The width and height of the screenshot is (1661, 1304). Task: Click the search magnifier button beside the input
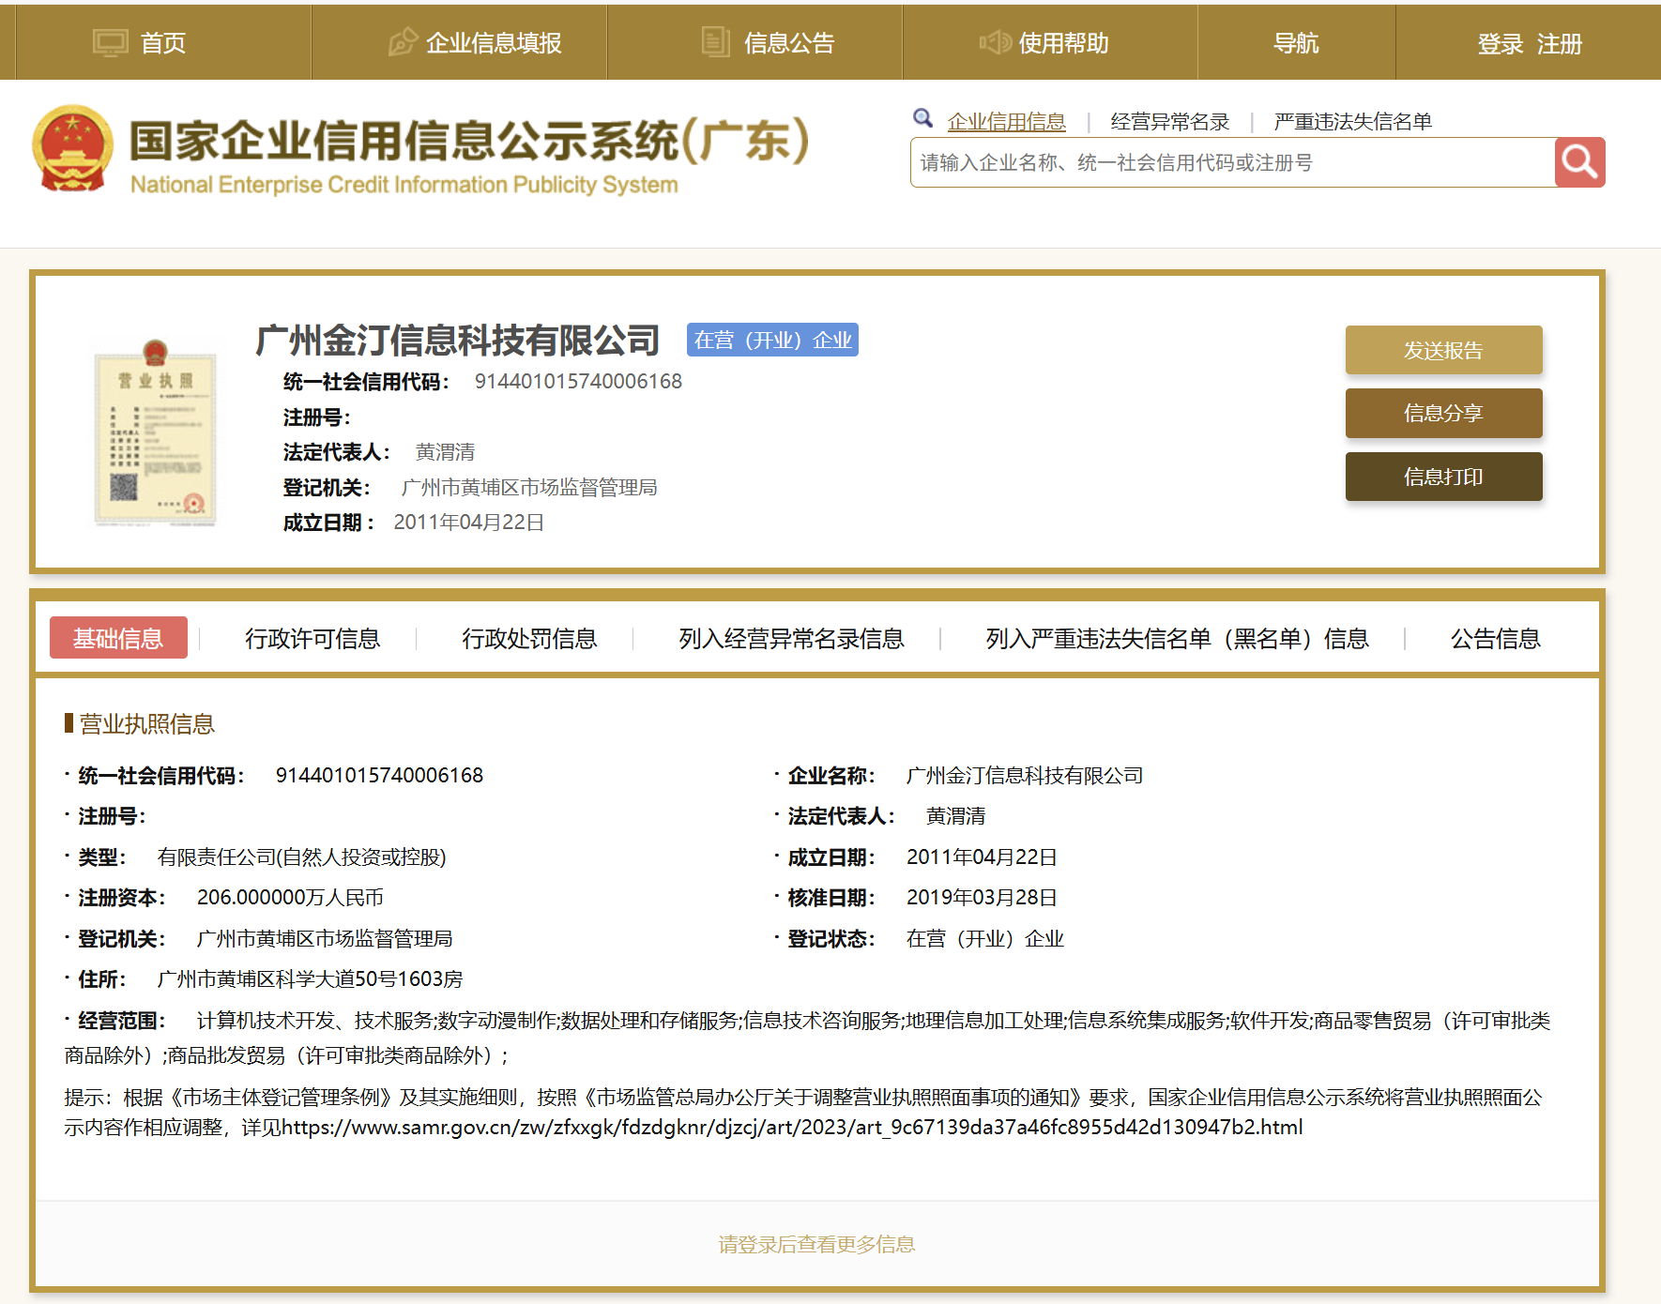[x=1580, y=161]
